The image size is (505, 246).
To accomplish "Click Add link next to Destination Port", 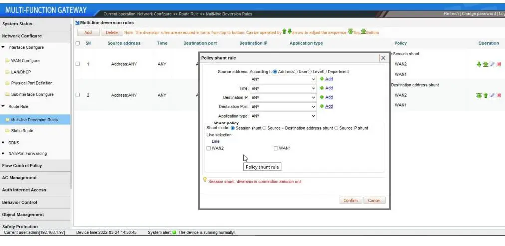I will pos(329,106).
